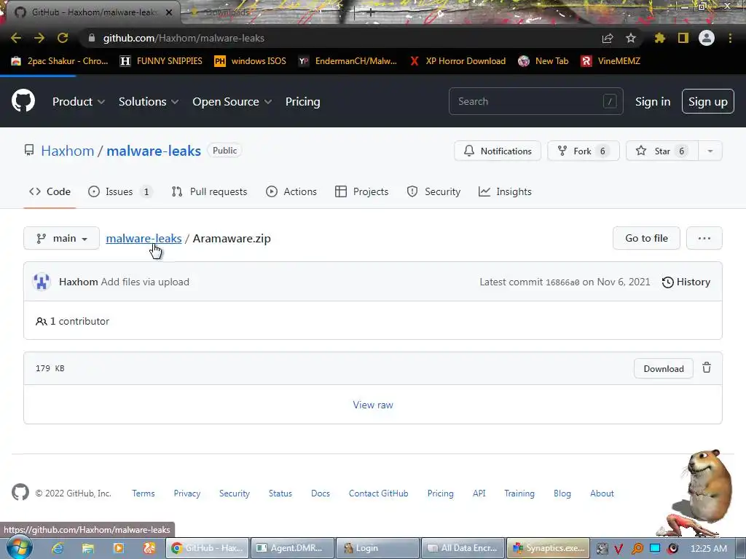
Task: Open the footer Contact GitHub link
Action: (x=378, y=493)
